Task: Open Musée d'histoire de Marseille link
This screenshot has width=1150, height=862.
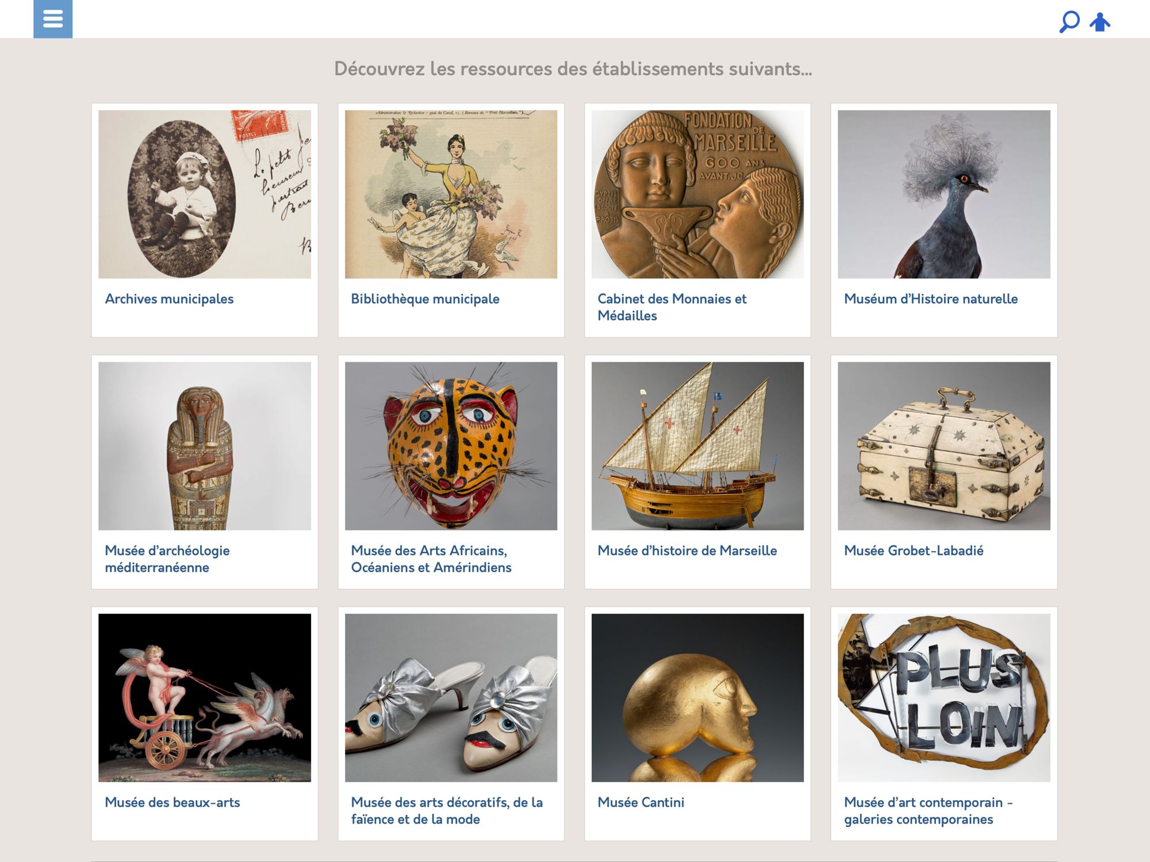Action: pyautogui.click(x=687, y=551)
